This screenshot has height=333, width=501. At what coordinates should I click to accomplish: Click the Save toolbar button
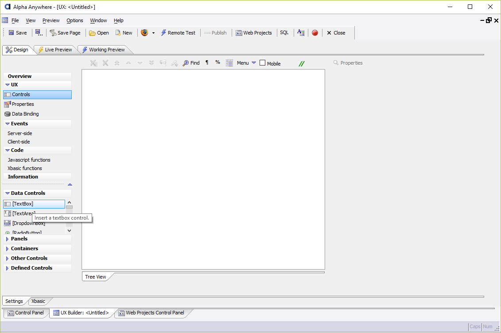pyautogui.click(x=18, y=33)
